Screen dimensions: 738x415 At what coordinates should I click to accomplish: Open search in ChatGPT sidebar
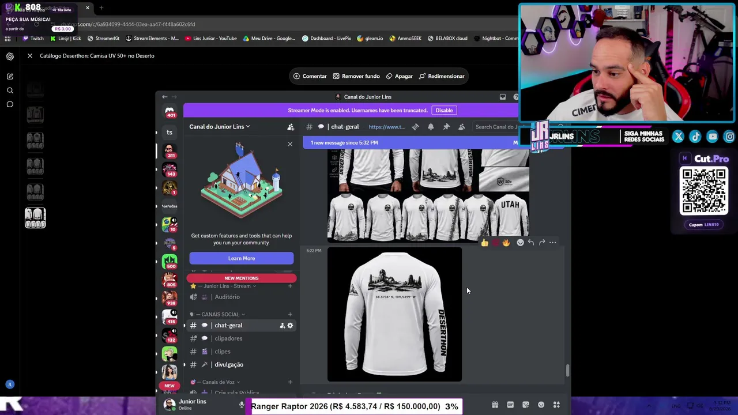[x=10, y=90]
